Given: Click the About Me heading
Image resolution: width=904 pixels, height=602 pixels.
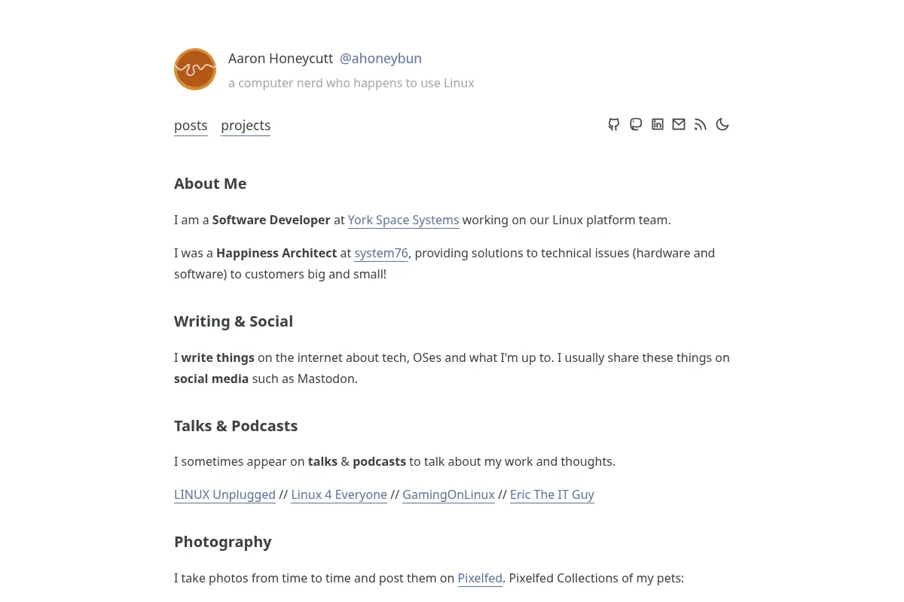Looking at the screenshot, I should tap(210, 184).
